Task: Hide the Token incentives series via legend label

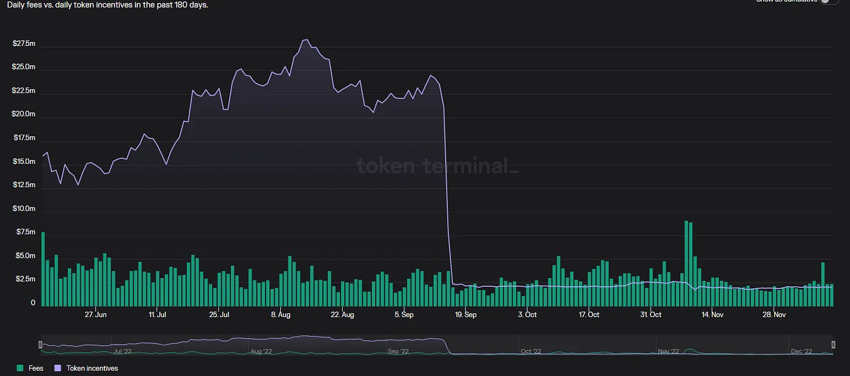Action: [x=92, y=368]
